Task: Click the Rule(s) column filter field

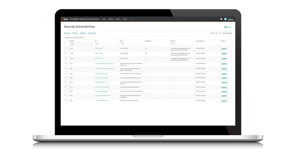Action: tap(182, 44)
